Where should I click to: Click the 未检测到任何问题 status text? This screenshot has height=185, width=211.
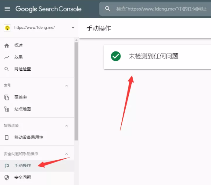point(154,56)
